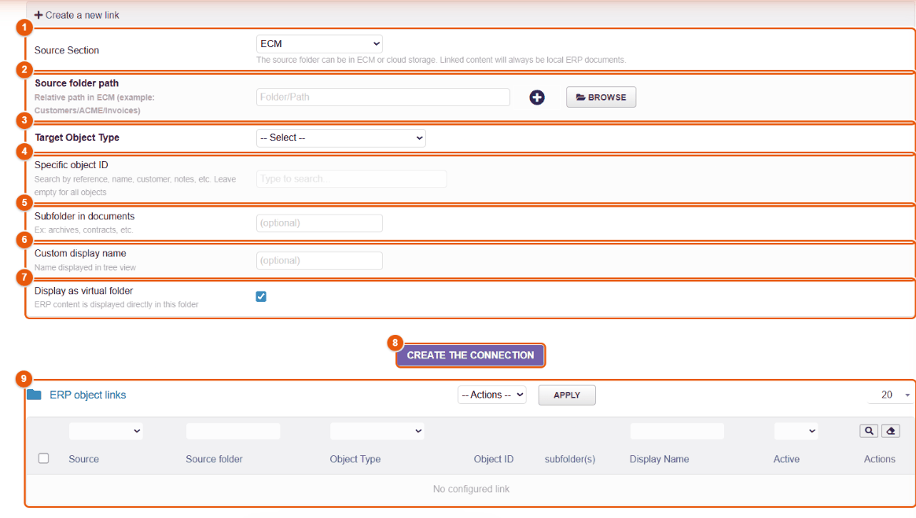Click the Display Name column header
916x518 pixels.
pyautogui.click(x=659, y=459)
